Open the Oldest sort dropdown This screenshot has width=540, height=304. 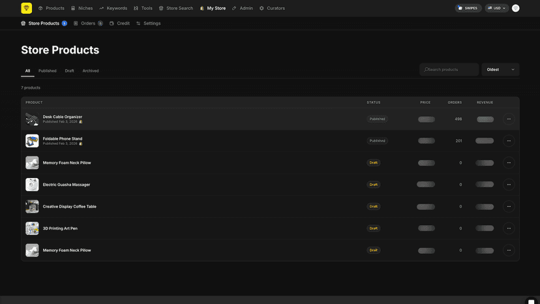(500, 70)
